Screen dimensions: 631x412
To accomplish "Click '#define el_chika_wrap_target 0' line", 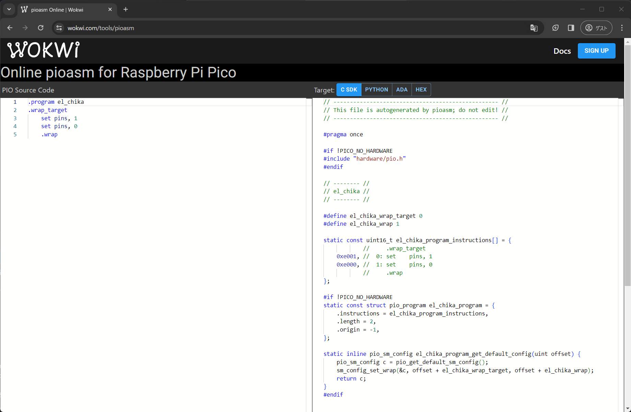I will click(373, 216).
